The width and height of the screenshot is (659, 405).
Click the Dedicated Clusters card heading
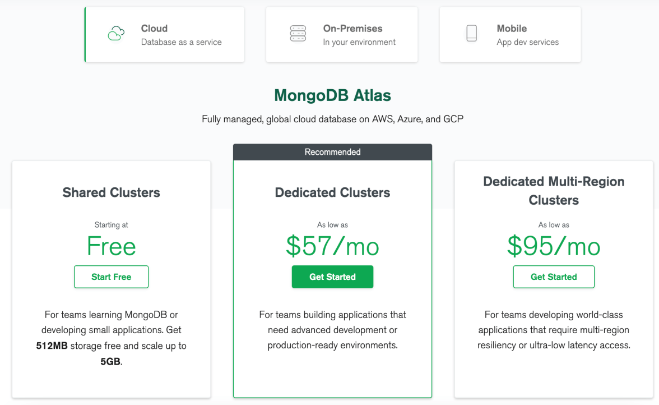pyautogui.click(x=332, y=192)
